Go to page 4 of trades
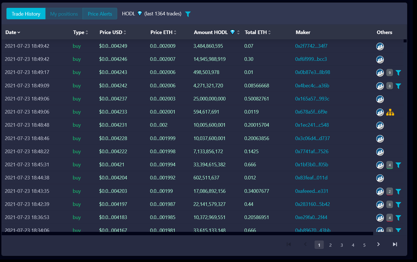The height and width of the screenshot is (262, 417). click(x=353, y=245)
